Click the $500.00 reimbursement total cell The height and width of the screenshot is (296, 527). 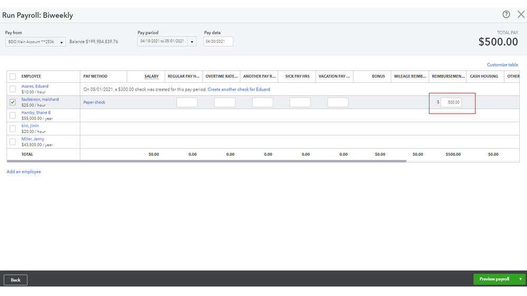point(453,154)
